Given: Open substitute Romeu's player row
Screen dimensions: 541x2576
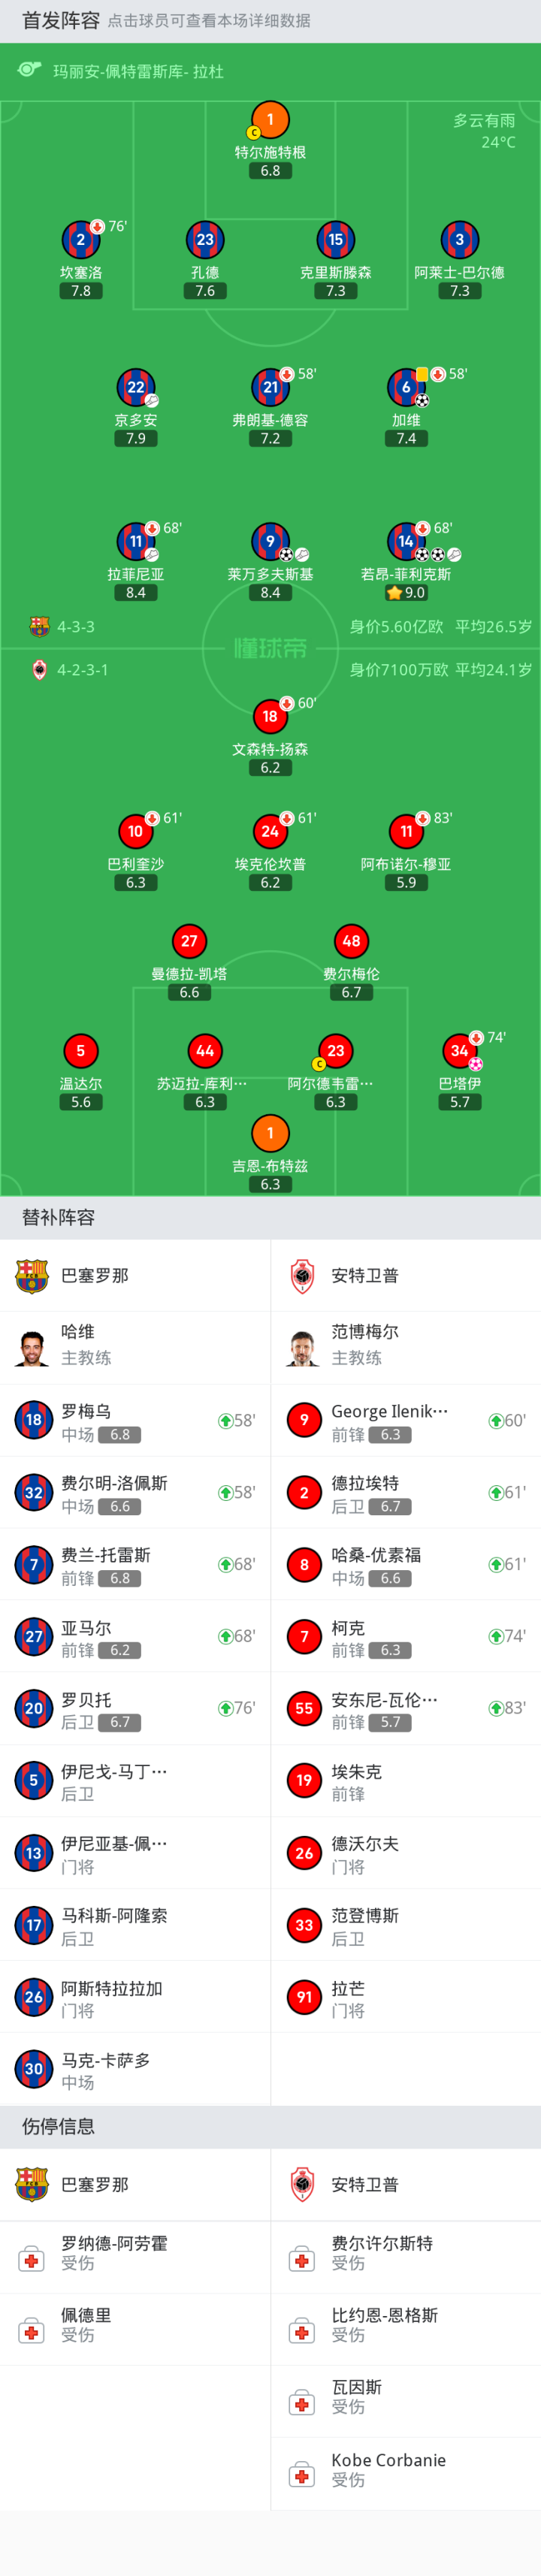Looking at the screenshot, I should click(135, 1420).
